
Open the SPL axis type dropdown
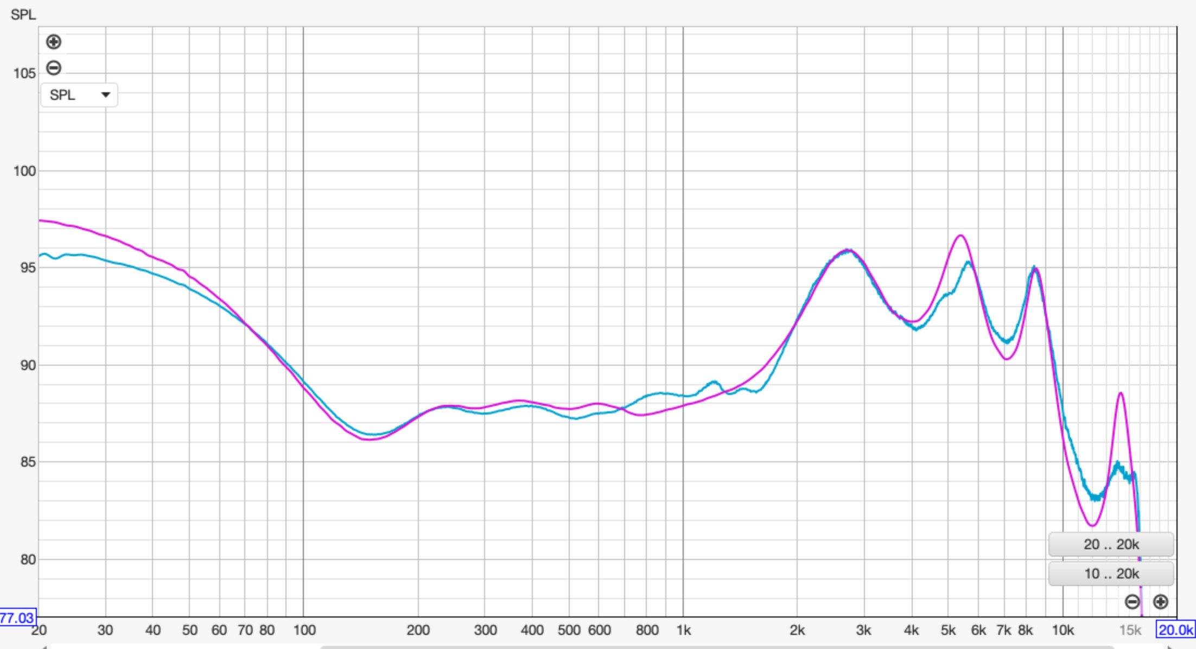[x=79, y=95]
